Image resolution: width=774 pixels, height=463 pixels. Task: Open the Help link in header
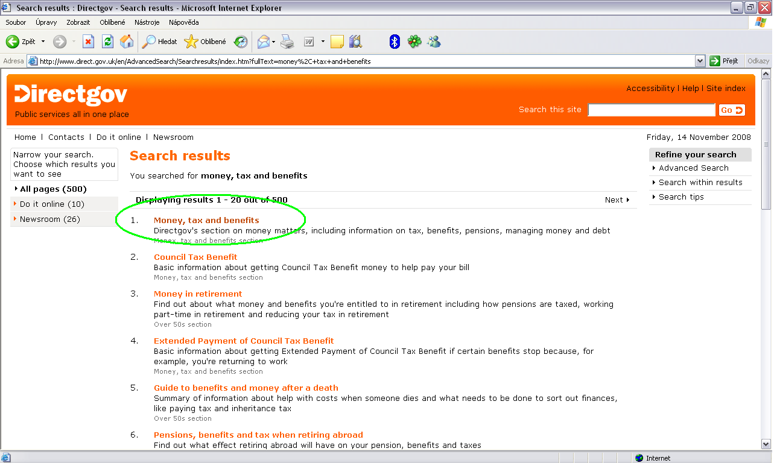click(691, 88)
